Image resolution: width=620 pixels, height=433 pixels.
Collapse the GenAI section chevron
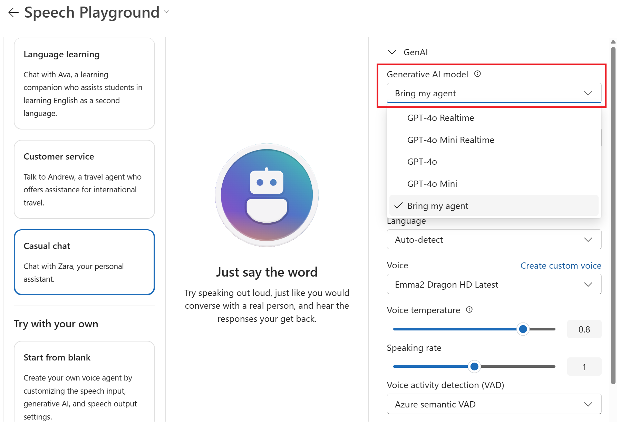(392, 52)
